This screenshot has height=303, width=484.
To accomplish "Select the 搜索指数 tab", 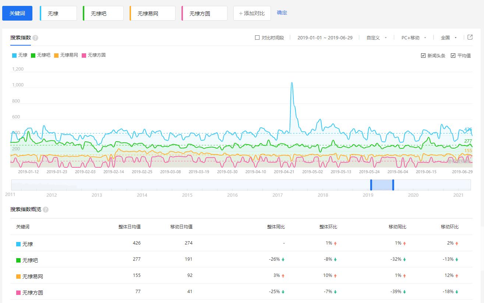I will pos(21,38).
